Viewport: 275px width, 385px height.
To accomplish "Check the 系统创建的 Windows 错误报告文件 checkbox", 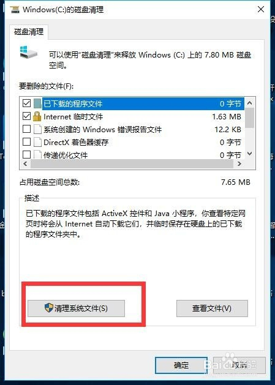I will pos(26,129).
